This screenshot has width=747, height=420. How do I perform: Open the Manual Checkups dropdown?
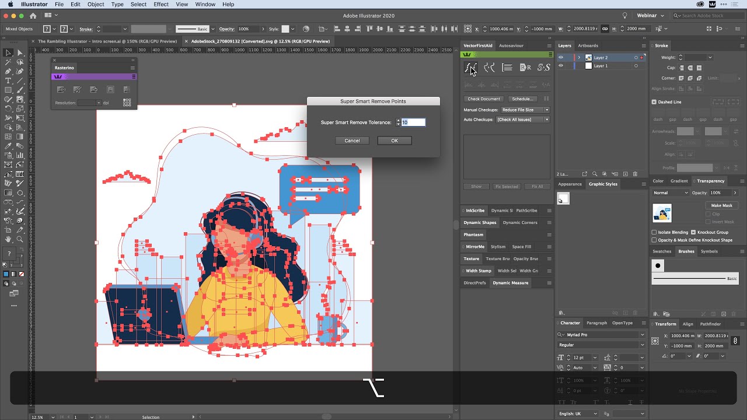[525, 110]
